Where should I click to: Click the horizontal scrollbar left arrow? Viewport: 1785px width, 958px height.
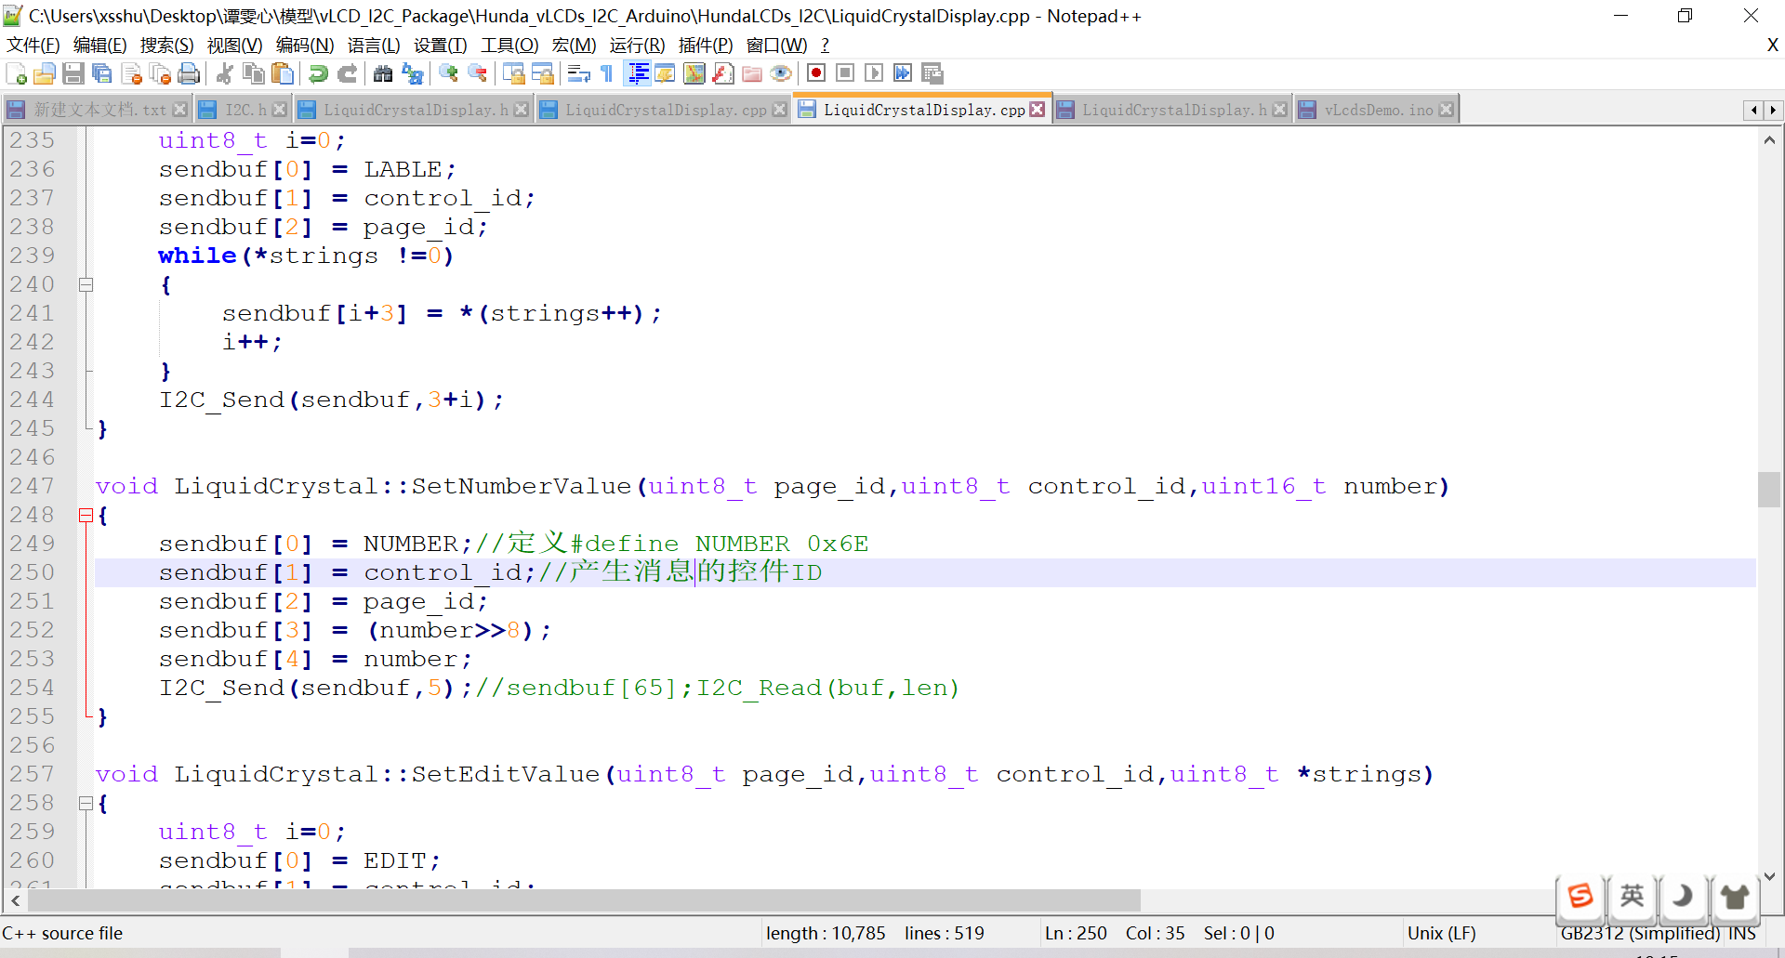pos(16,900)
